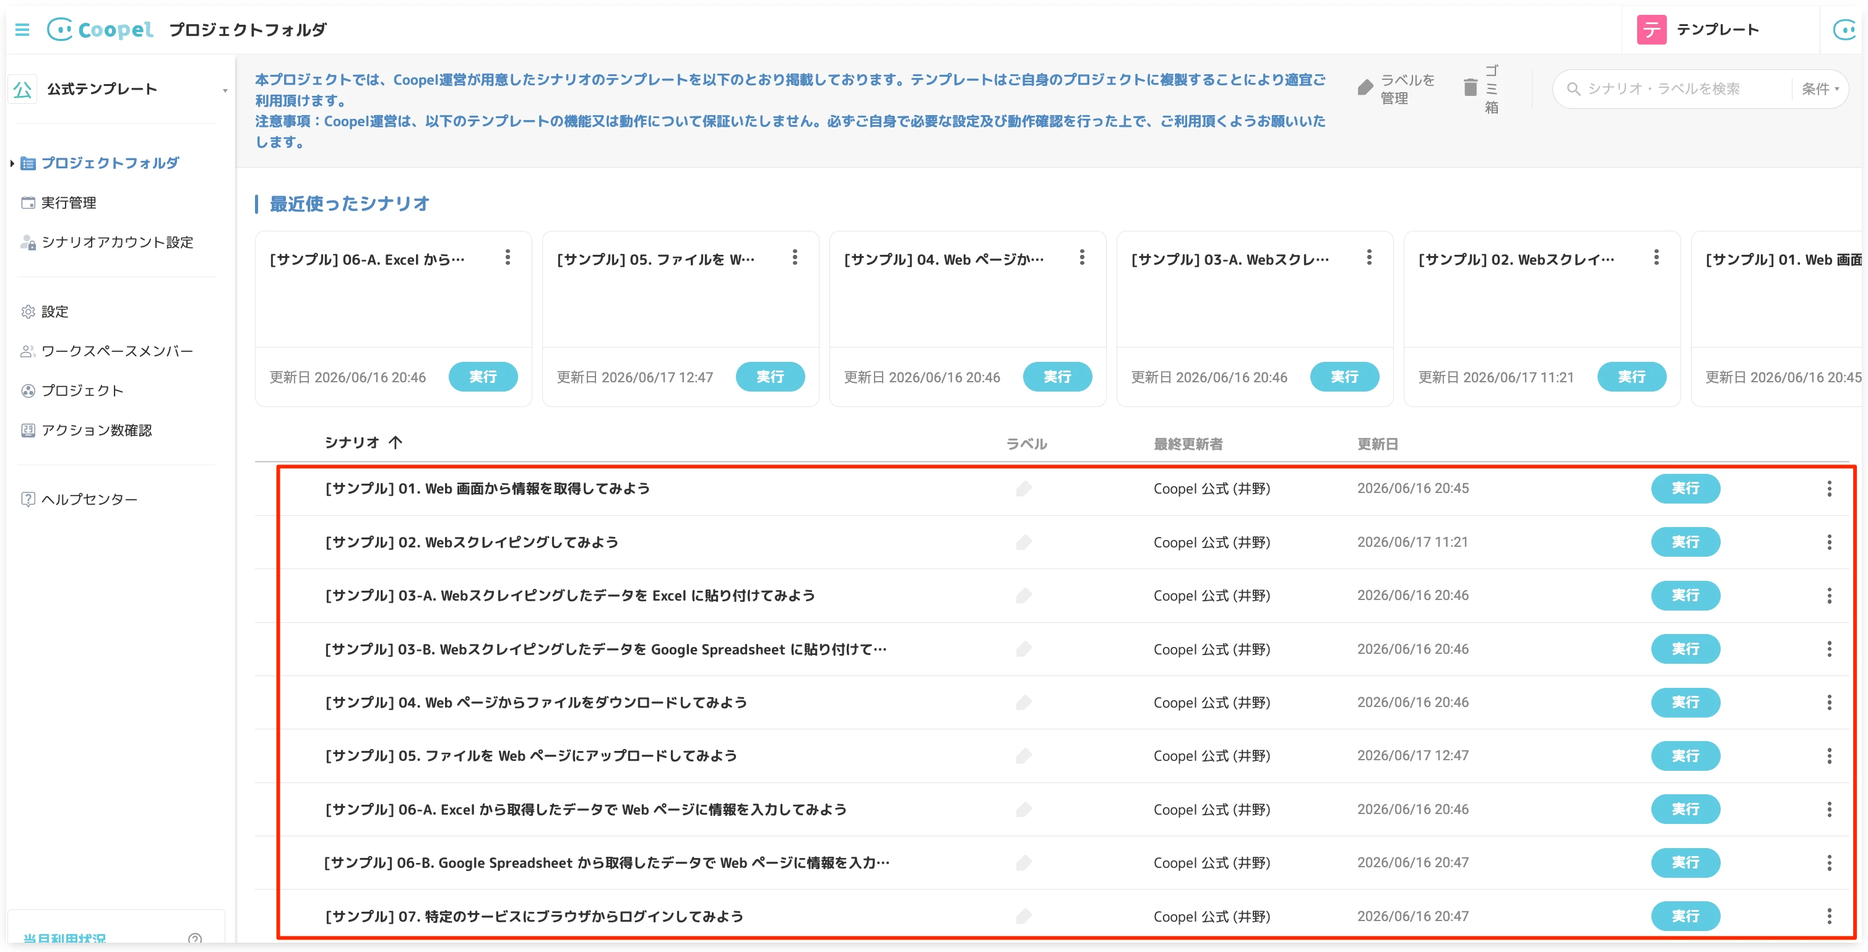Screen dimensions: 1868x952
Task: Open scenario 03-A. Excel に貼り付けてみよう
Action: coord(570,596)
